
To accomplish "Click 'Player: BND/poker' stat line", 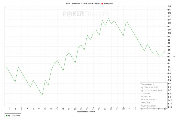I will coord(148,106).
